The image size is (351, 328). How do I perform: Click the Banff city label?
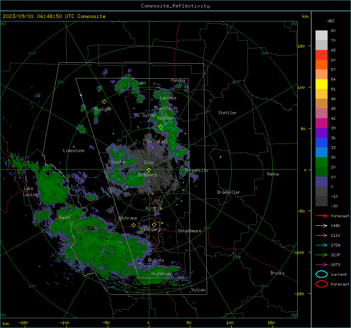[64, 217]
